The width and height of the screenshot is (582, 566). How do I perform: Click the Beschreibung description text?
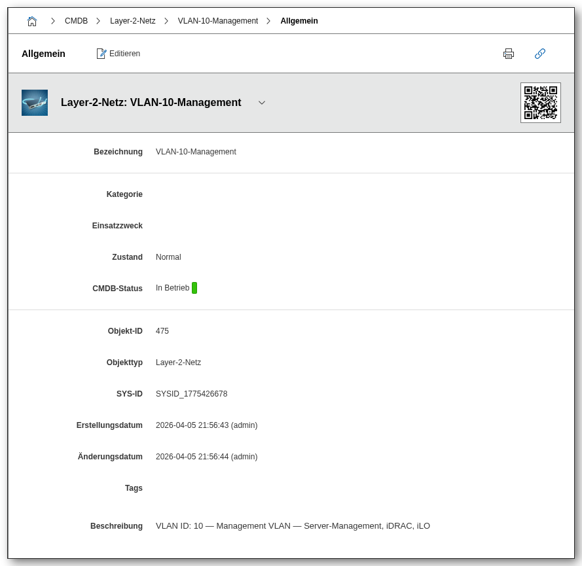(x=293, y=525)
